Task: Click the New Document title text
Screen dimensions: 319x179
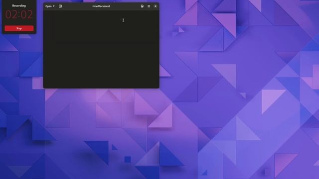Action: 101,6
